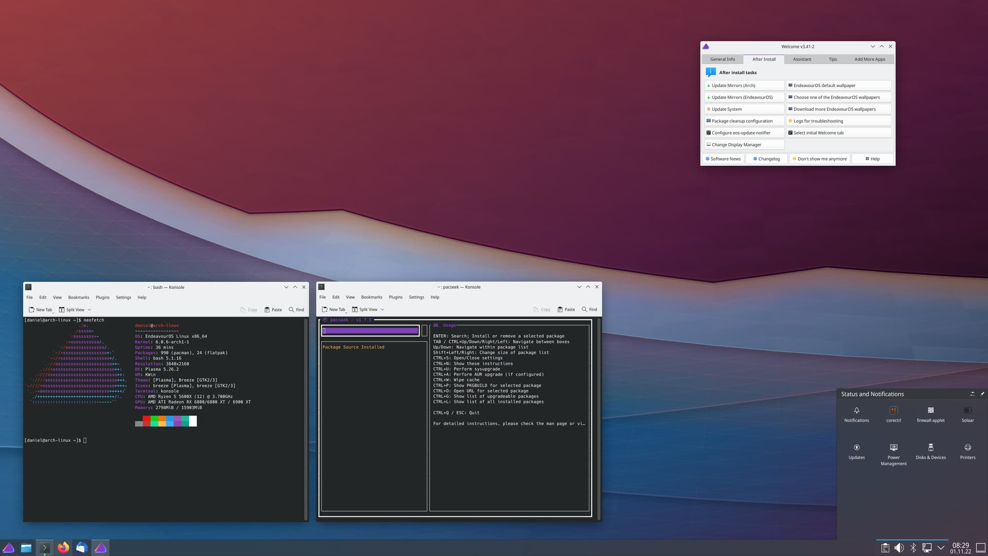Launch Firefox from the taskbar
This screenshot has width=988, height=556.
click(63, 548)
